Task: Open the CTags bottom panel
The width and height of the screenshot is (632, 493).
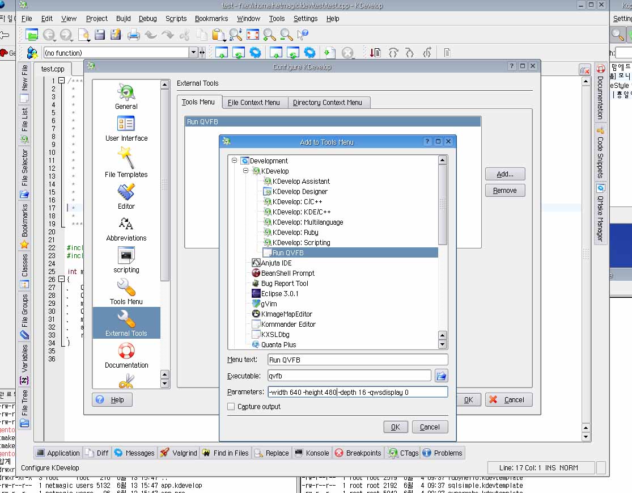Action: 402,453
